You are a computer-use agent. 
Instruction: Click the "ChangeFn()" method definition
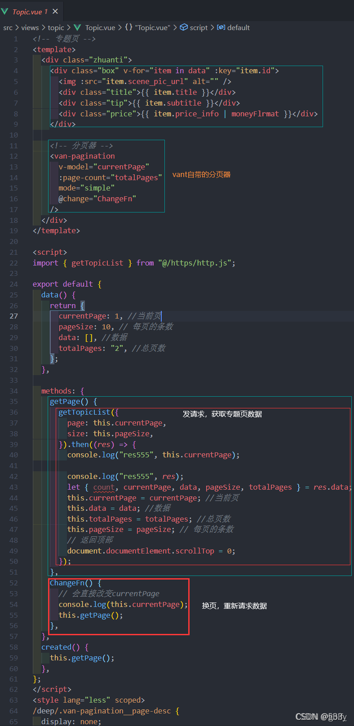point(71,583)
